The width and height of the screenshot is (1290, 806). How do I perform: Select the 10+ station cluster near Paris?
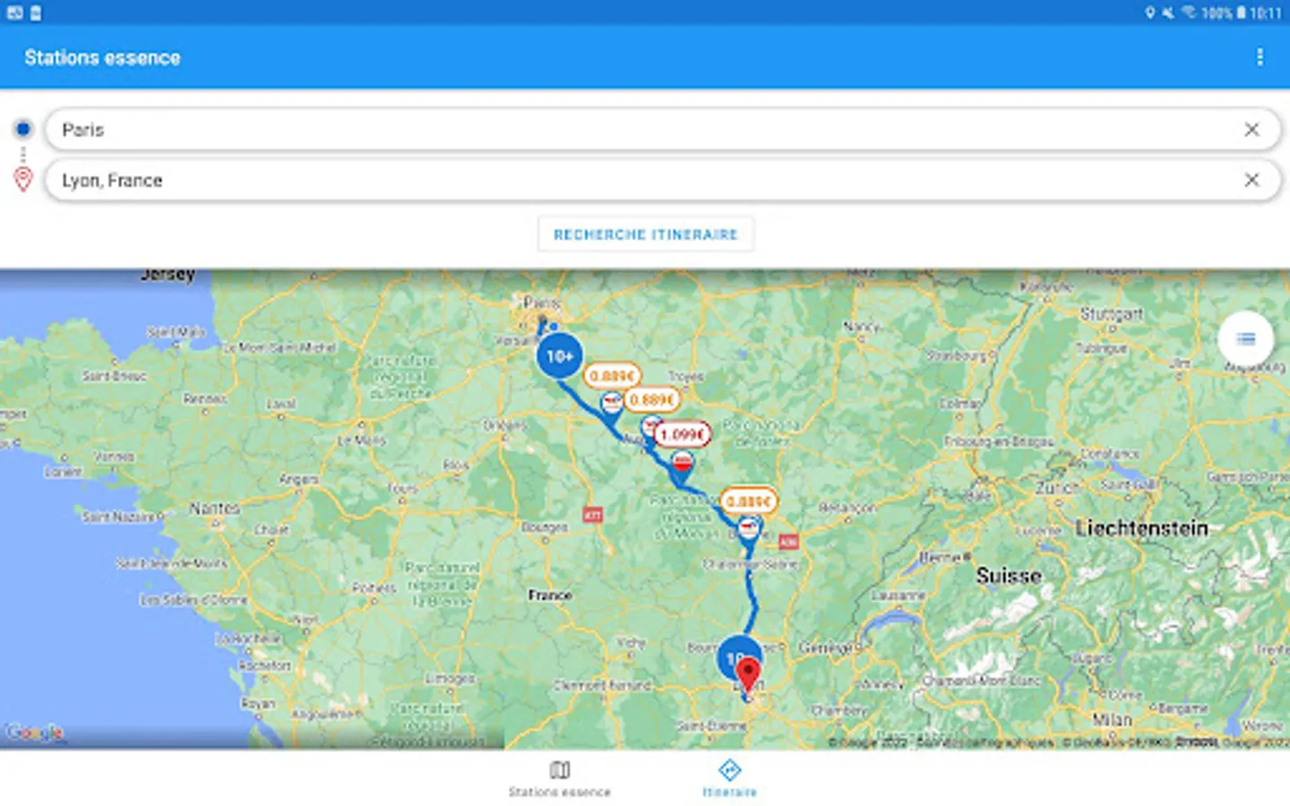tap(560, 356)
